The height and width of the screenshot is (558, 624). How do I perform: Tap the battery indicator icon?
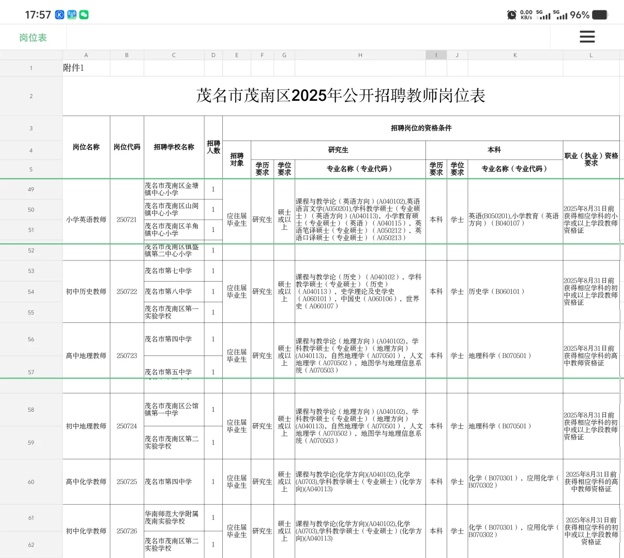tap(600, 15)
